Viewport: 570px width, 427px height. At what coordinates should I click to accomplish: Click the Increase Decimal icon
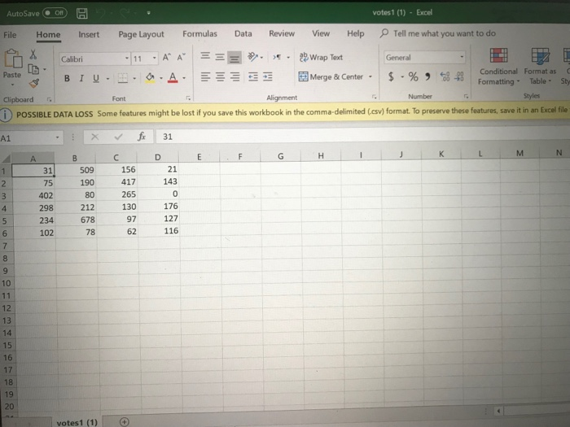click(445, 76)
